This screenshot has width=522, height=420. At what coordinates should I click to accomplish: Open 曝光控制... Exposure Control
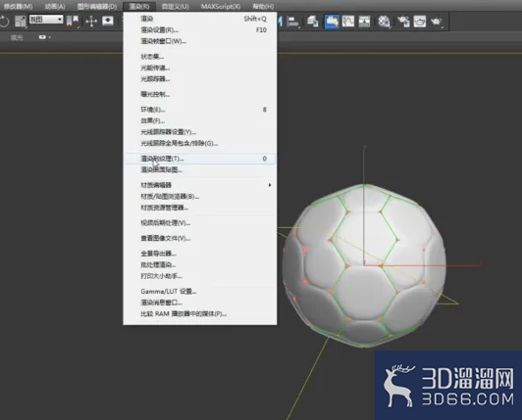[x=200, y=94]
